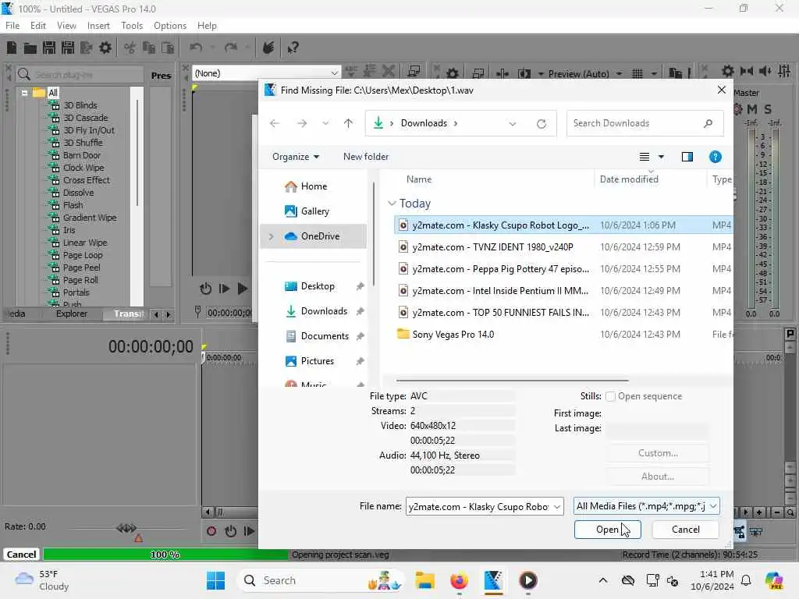Open the view options dropdown arrow

point(661,156)
